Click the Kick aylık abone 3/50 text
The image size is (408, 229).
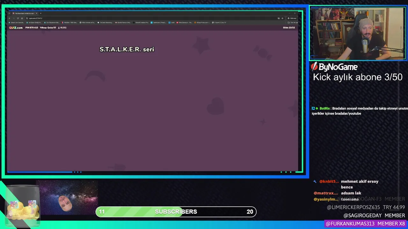click(358, 77)
